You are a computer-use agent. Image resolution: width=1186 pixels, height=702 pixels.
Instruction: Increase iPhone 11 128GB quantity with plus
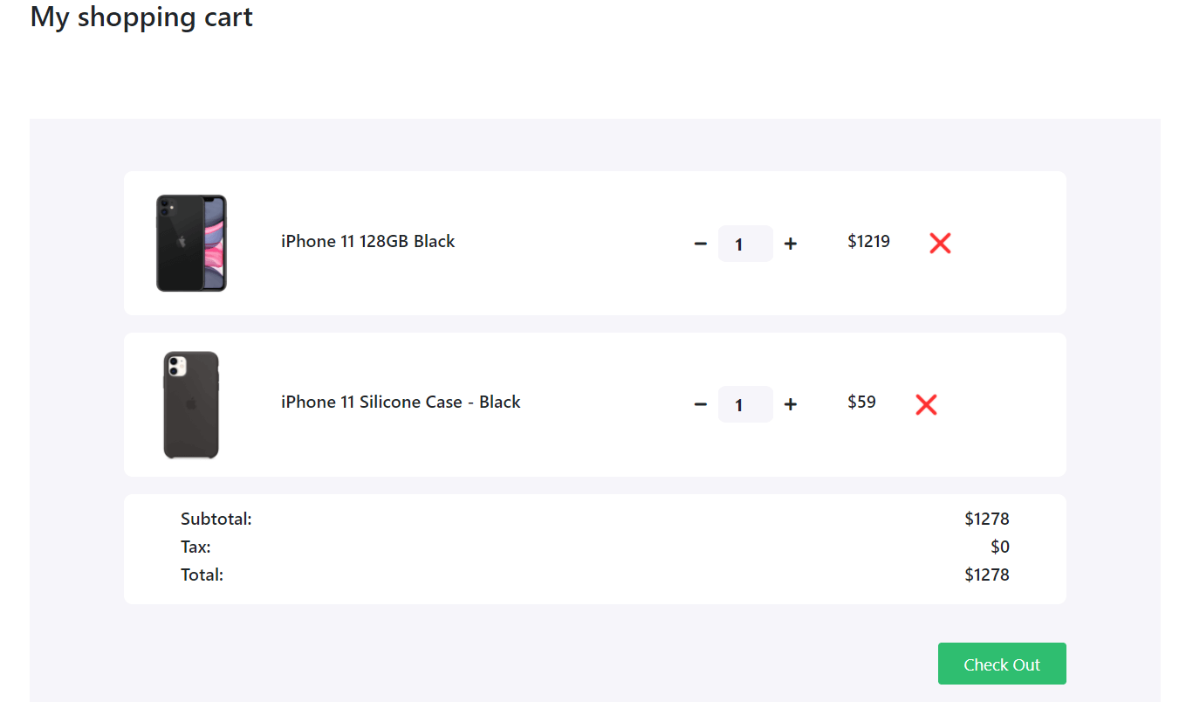tap(791, 244)
